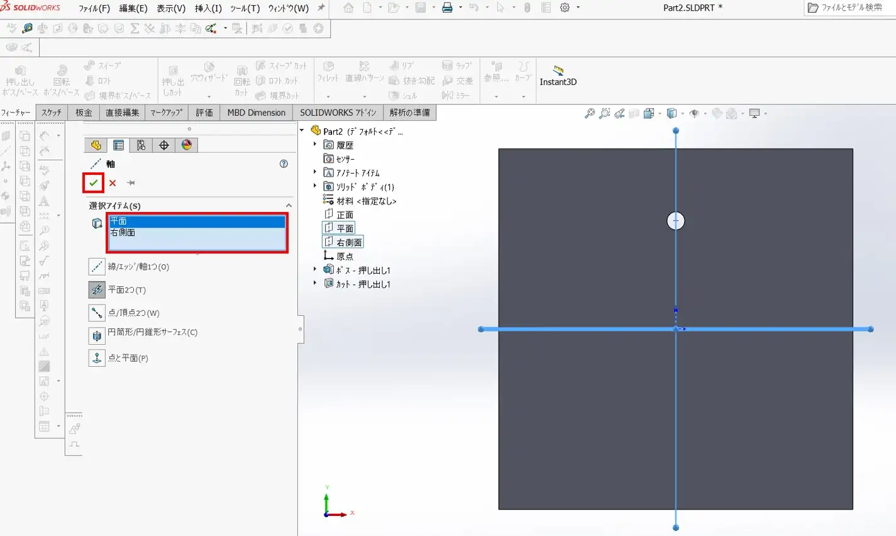Image resolution: width=896 pixels, height=536 pixels.
Task: Click the 原点 origin tree item
Action: pyautogui.click(x=345, y=256)
